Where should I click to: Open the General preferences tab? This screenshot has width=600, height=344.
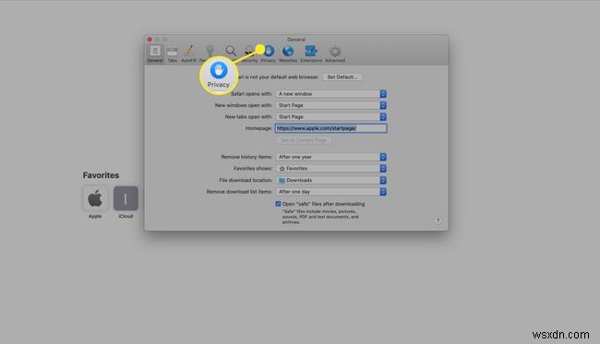(155, 53)
